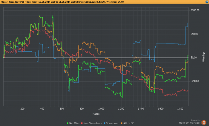Click the 400 hands axis label
The width and height of the screenshot is (209, 126).
click(42, 109)
